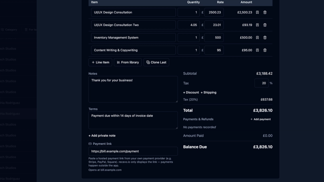Screen dimensions: 324x182
Task: Click the No payments recorded text
Action: (x=199, y=127)
